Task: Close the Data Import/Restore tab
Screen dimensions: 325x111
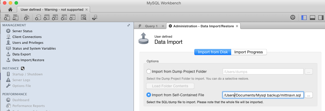Action: tap(237, 26)
